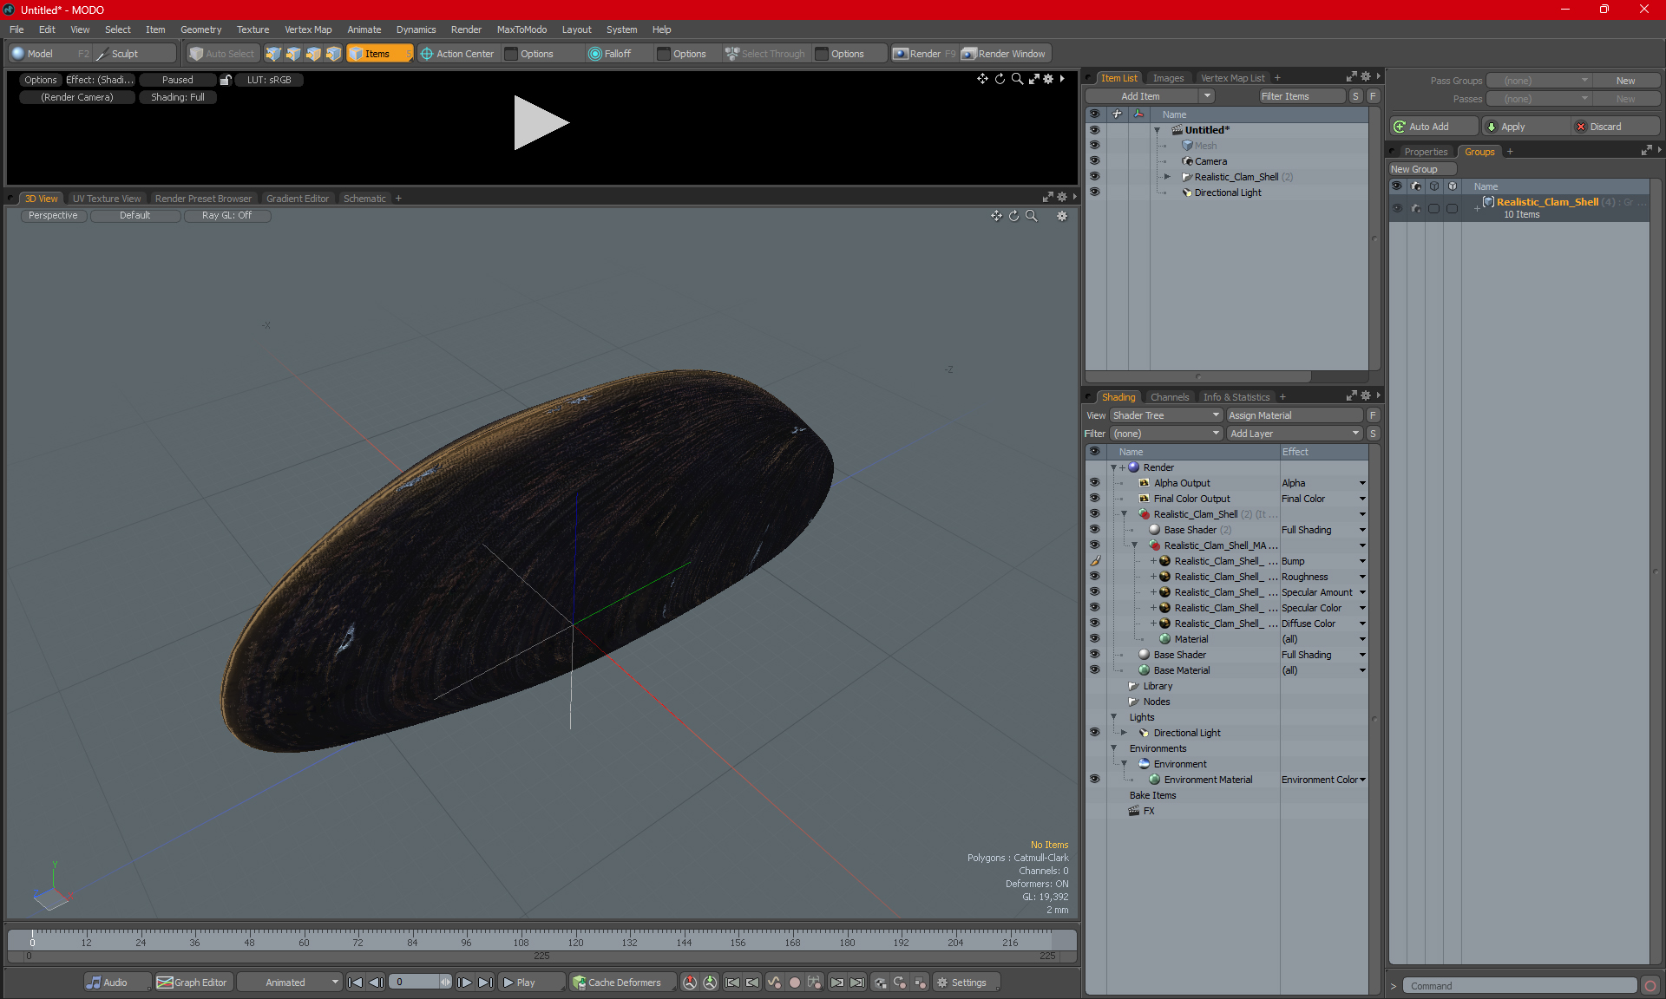Open Falloff tool
The height and width of the screenshot is (999, 1666).
tap(609, 54)
